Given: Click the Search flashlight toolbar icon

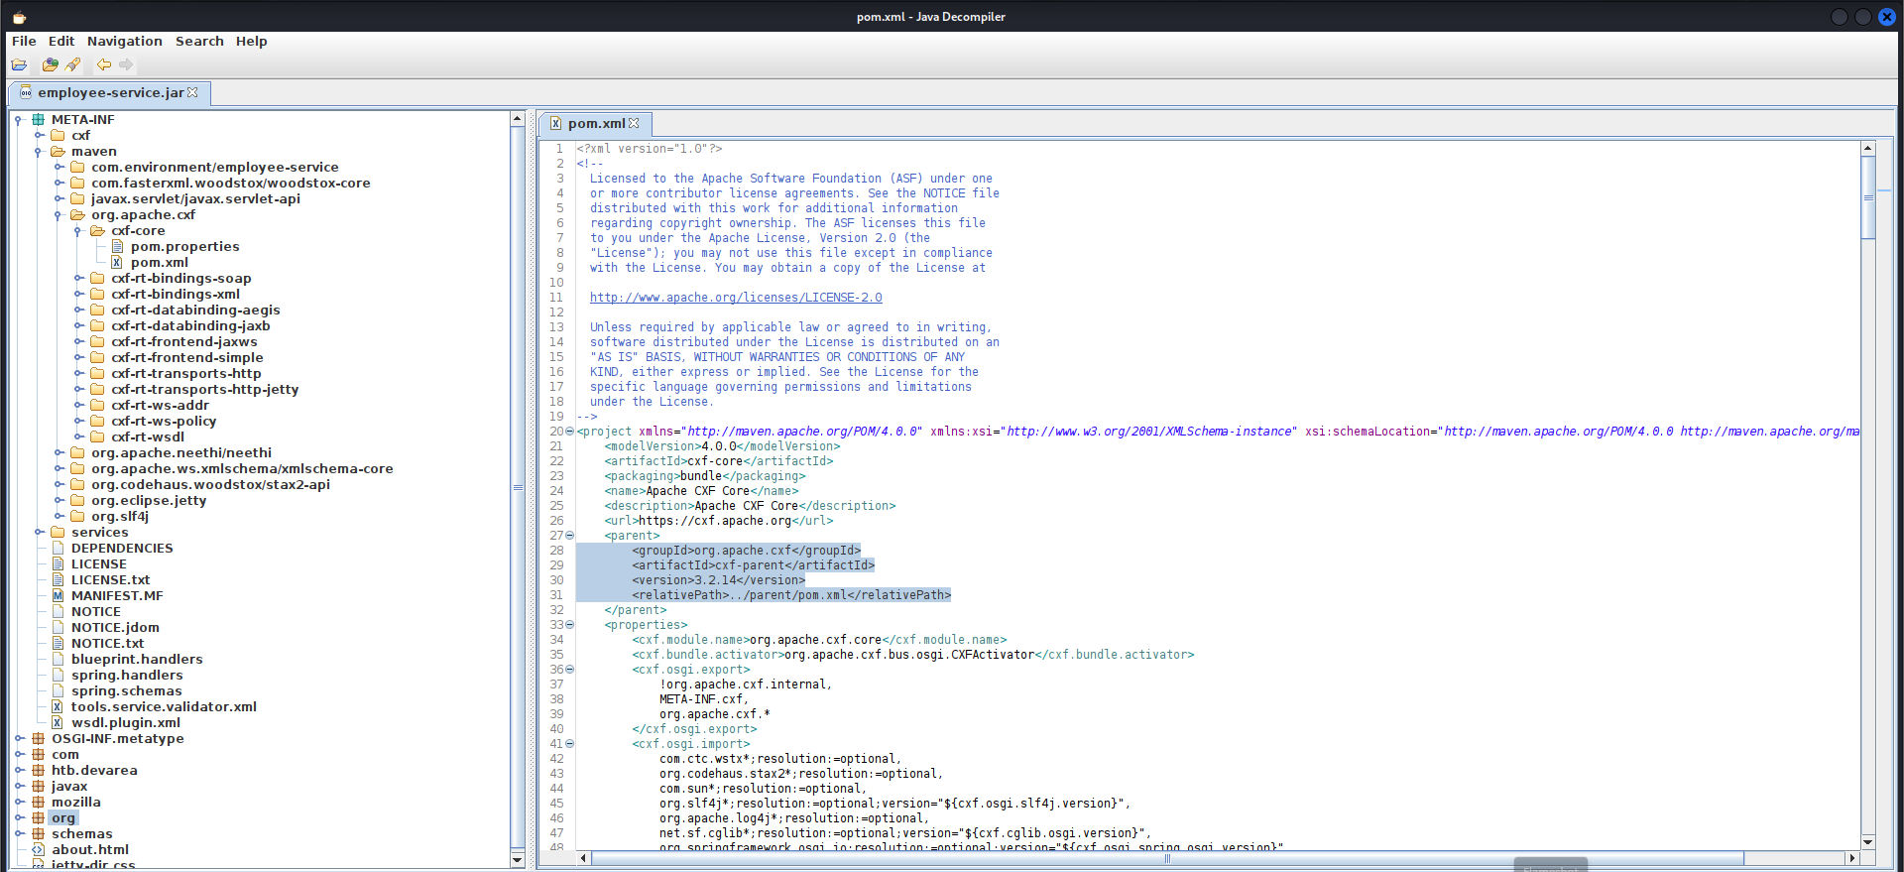Looking at the screenshot, I should (72, 64).
